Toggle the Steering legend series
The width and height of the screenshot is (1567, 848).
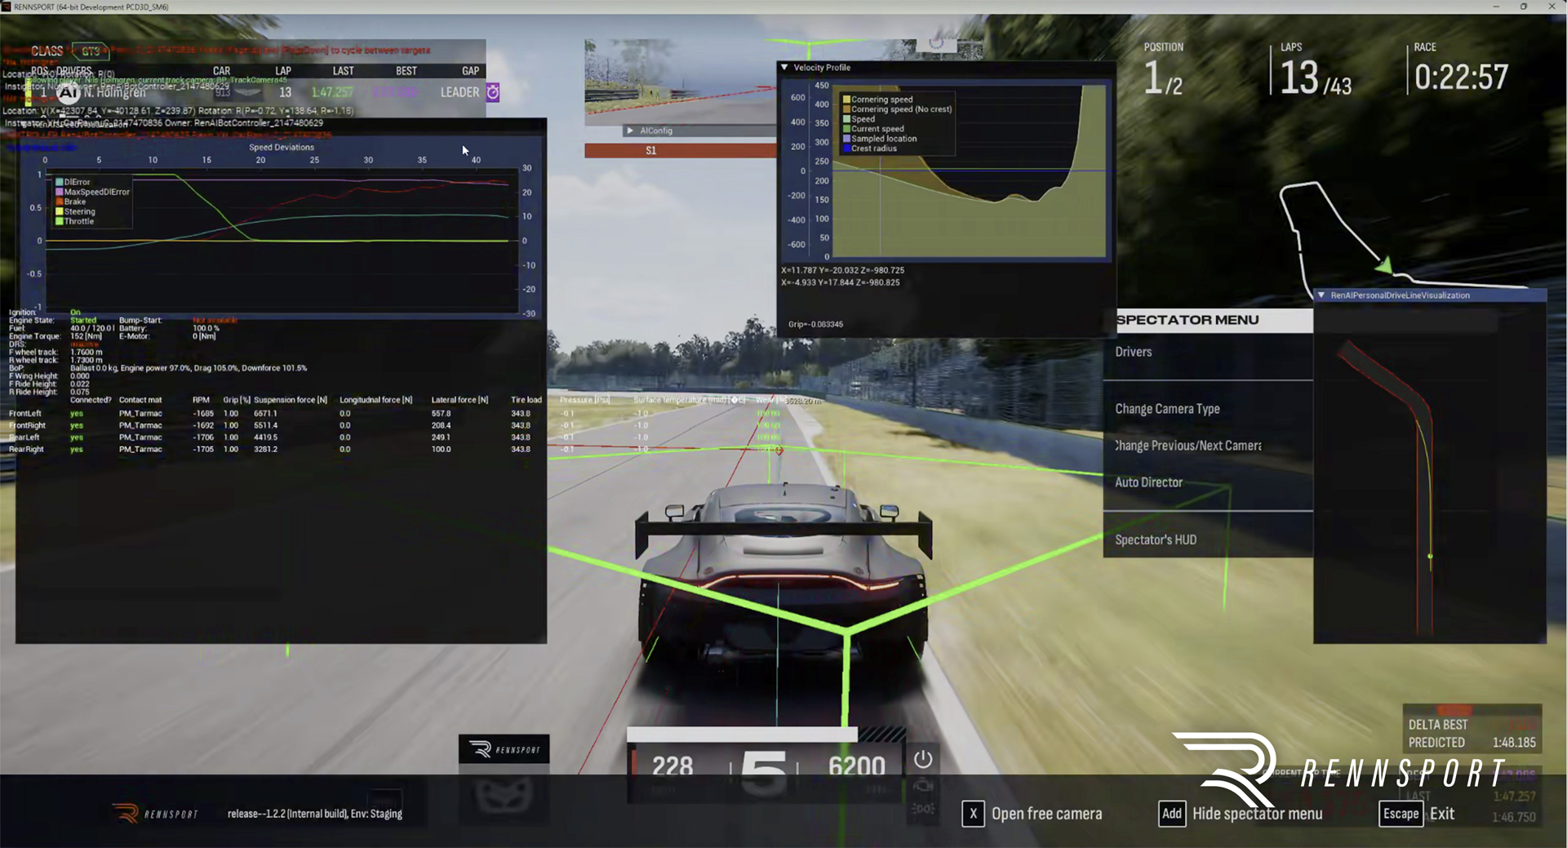(x=75, y=211)
